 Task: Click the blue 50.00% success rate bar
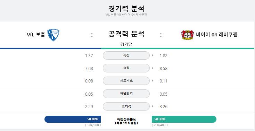73,119
